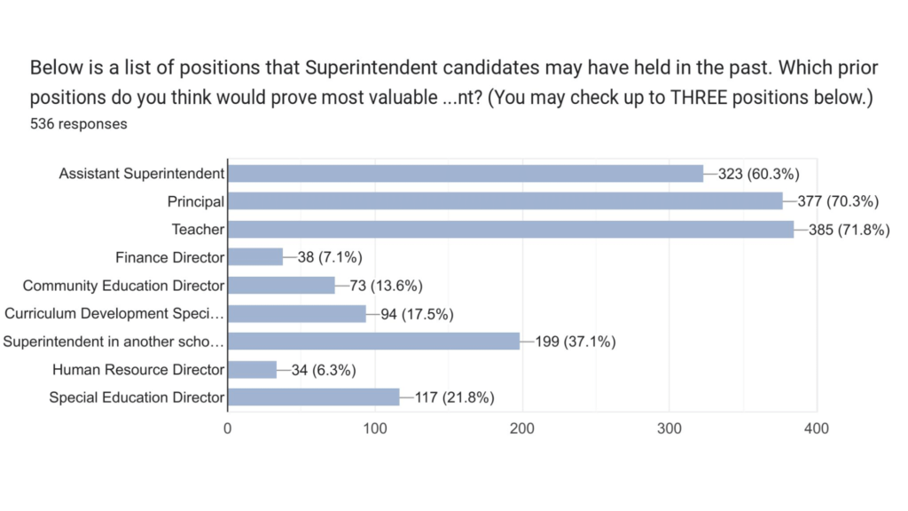
Task: Click the Curriculum Development Specialist bar
Action: 297,313
